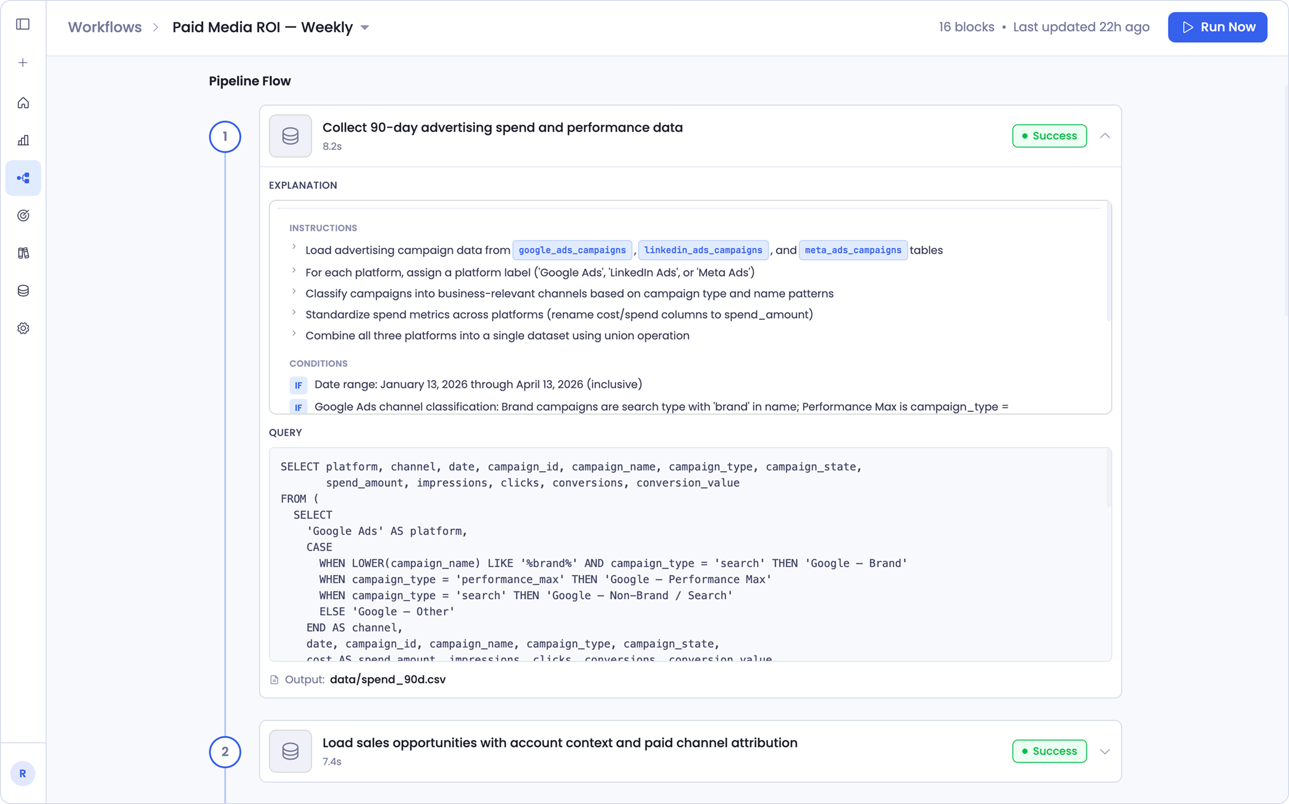Select the workflows pipeline sidebar icon
This screenshot has width=1289, height=804.
23,178
